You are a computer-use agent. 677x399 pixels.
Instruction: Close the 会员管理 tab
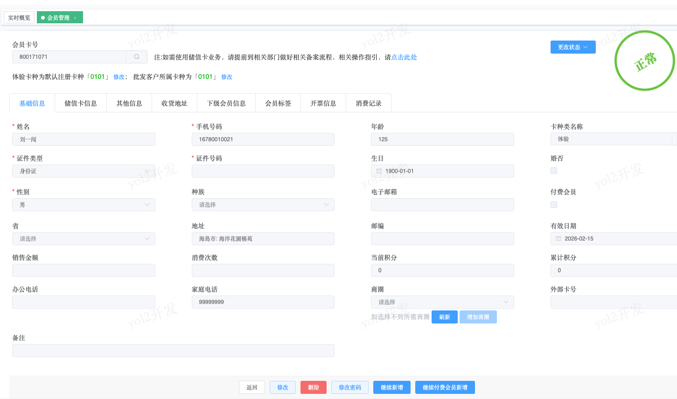(x=75, y=18)
